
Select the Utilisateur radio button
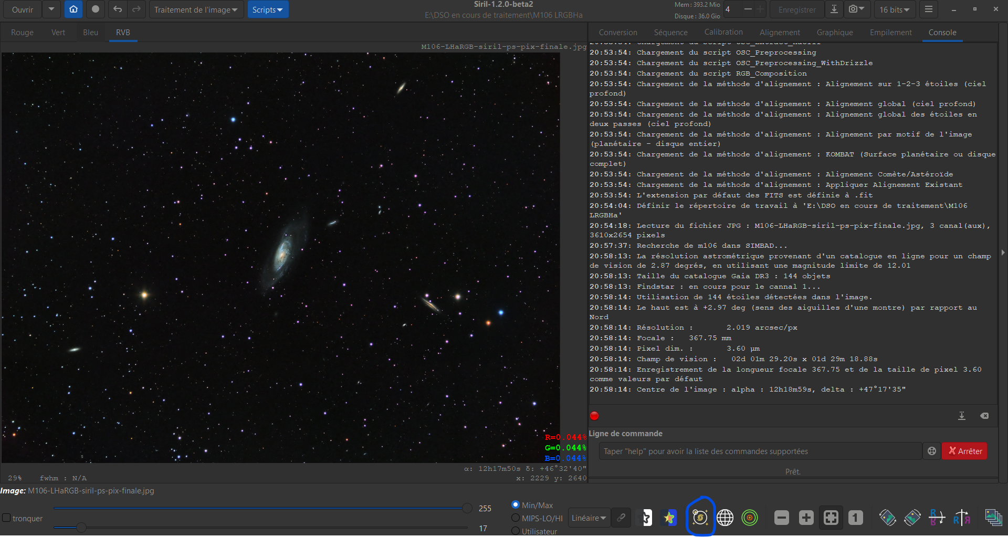pyautogui.click(x=516, y=531)
